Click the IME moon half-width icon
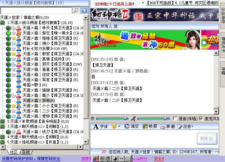 pos(115,159)
